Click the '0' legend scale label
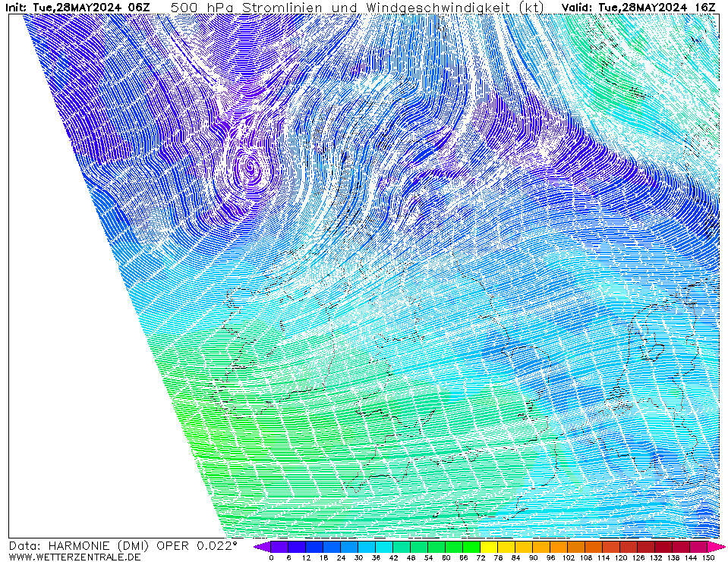 (271, 557)
